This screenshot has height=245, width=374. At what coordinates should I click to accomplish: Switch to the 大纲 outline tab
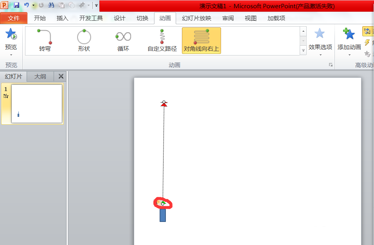pos(40,76)
